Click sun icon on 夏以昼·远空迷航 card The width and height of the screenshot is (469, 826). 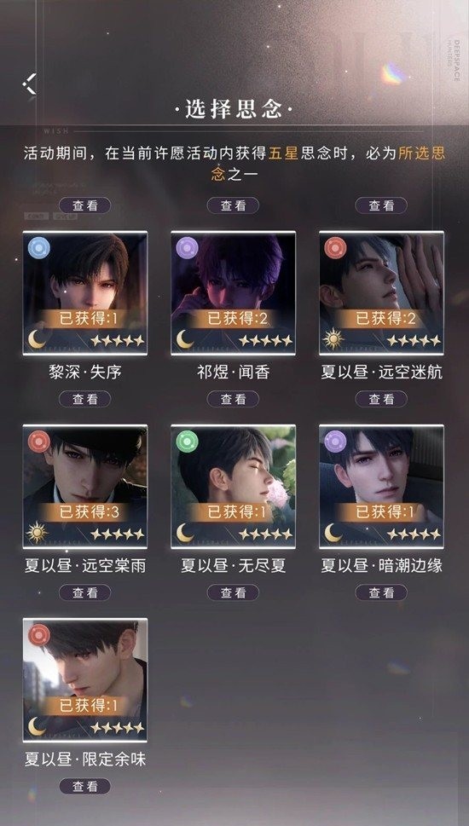[x=333, y=339]
